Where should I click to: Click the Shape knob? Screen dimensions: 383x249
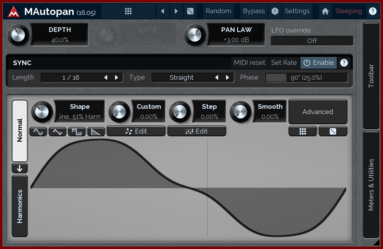pyautogui.click(x=42, y=112)
